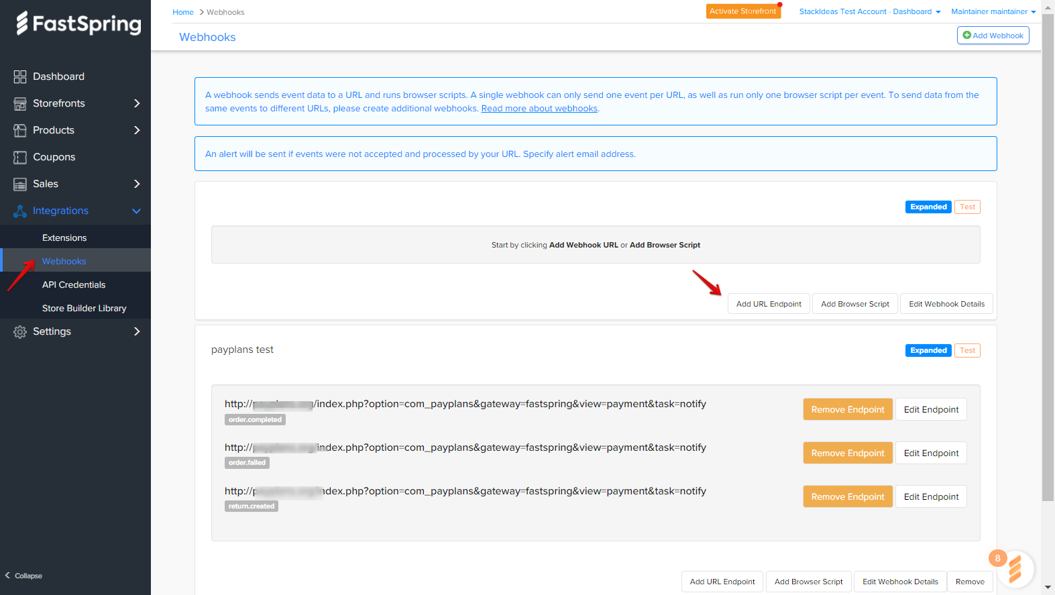Open the Maintainer maintainer user dropdown
The image size is (1055, 595).
click(993, 11)
